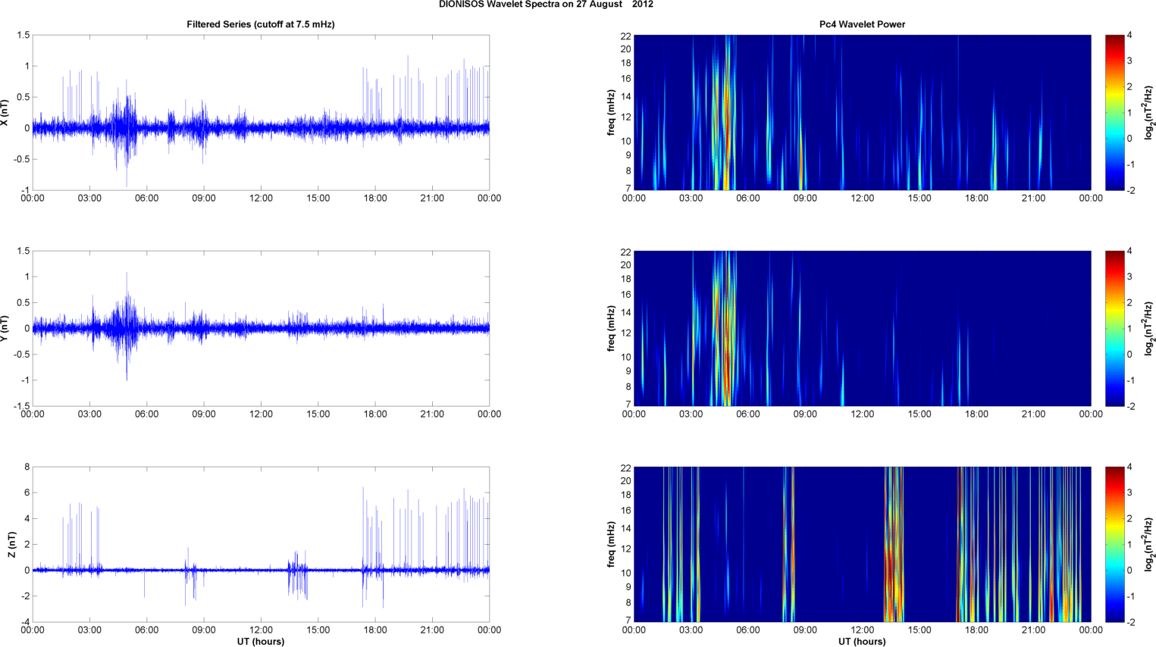
Task: Select the log2(nT²/Hz) label of the bottom colorbar
Action: (1150, 544)
